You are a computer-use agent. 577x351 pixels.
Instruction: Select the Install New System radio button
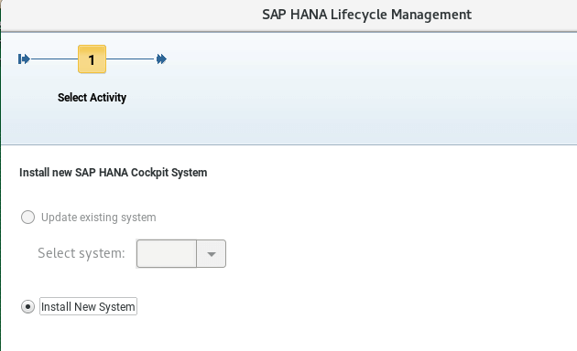(28, 306)
